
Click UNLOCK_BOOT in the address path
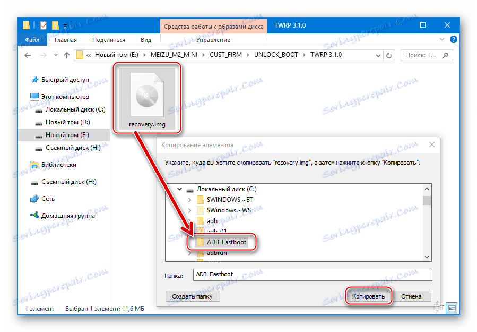(x=276, y=55)
